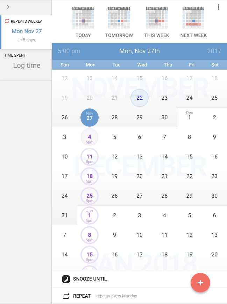
Task: Select today's date November 22
Action: (x=140, y=98)
